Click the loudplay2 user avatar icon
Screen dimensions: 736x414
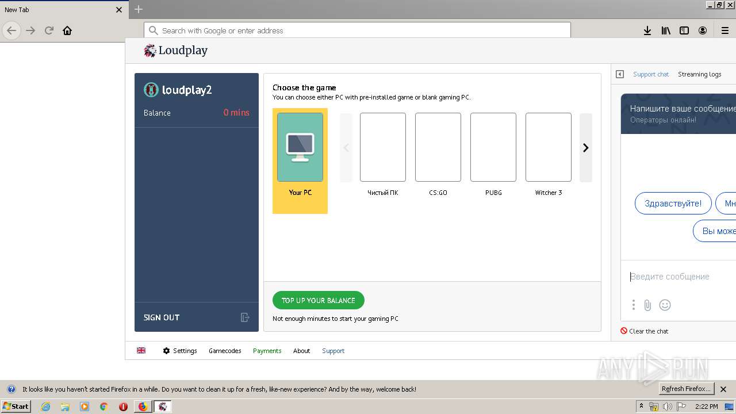[151, 90]
